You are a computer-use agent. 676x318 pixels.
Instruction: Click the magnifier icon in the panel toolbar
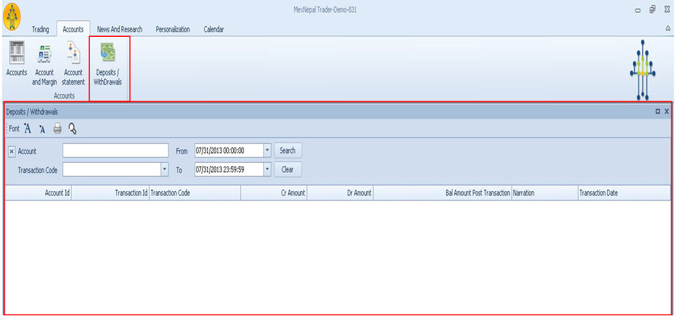pyautogui.click(x=73, y=129)
